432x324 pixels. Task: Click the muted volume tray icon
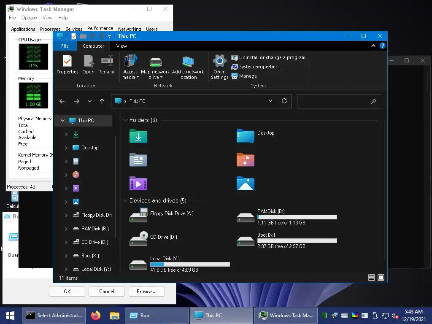click(x=395, y=316)
